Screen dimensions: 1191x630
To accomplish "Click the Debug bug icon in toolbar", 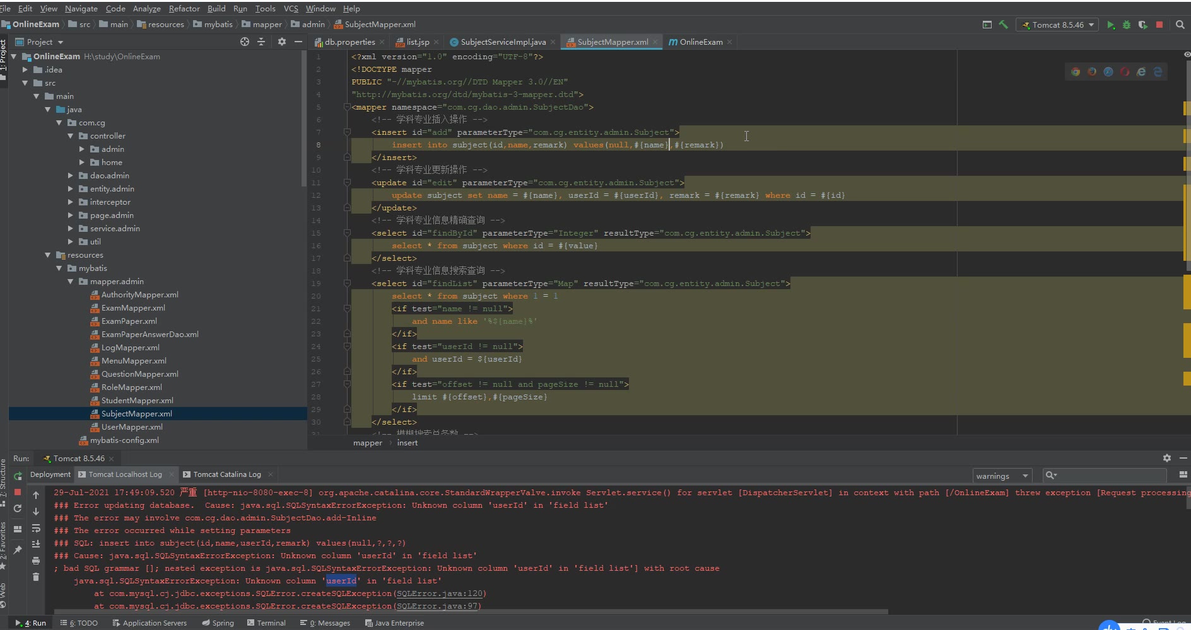I will 1126,25.
